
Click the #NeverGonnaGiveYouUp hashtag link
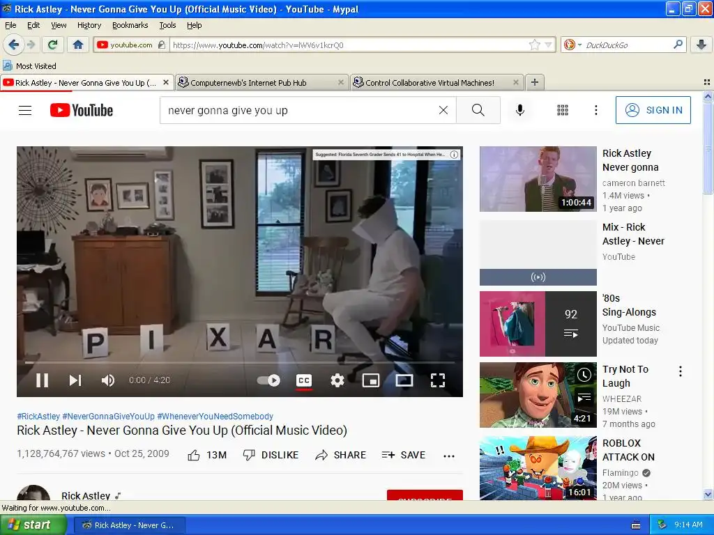pos(108,417)
